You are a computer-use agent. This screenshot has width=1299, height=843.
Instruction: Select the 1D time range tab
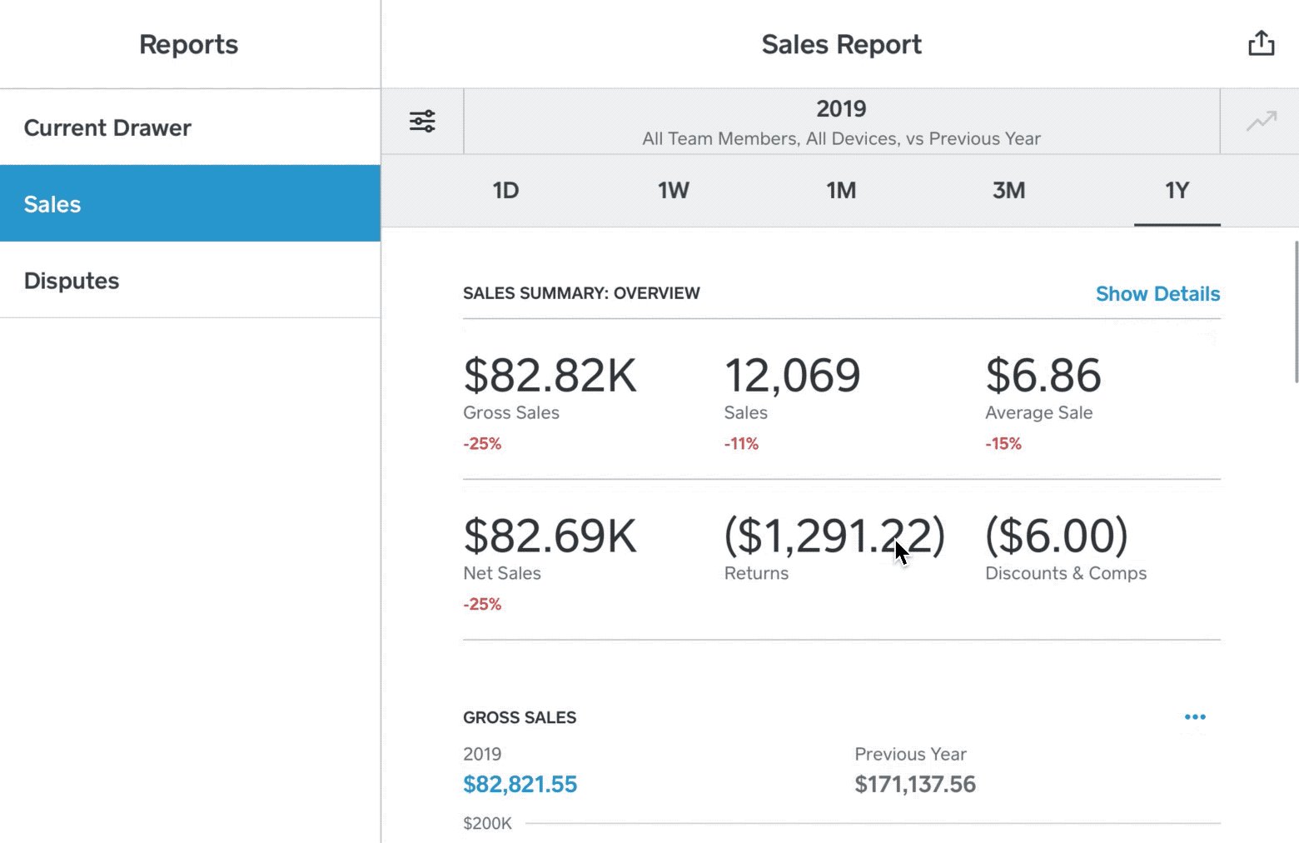coord(505,191)
